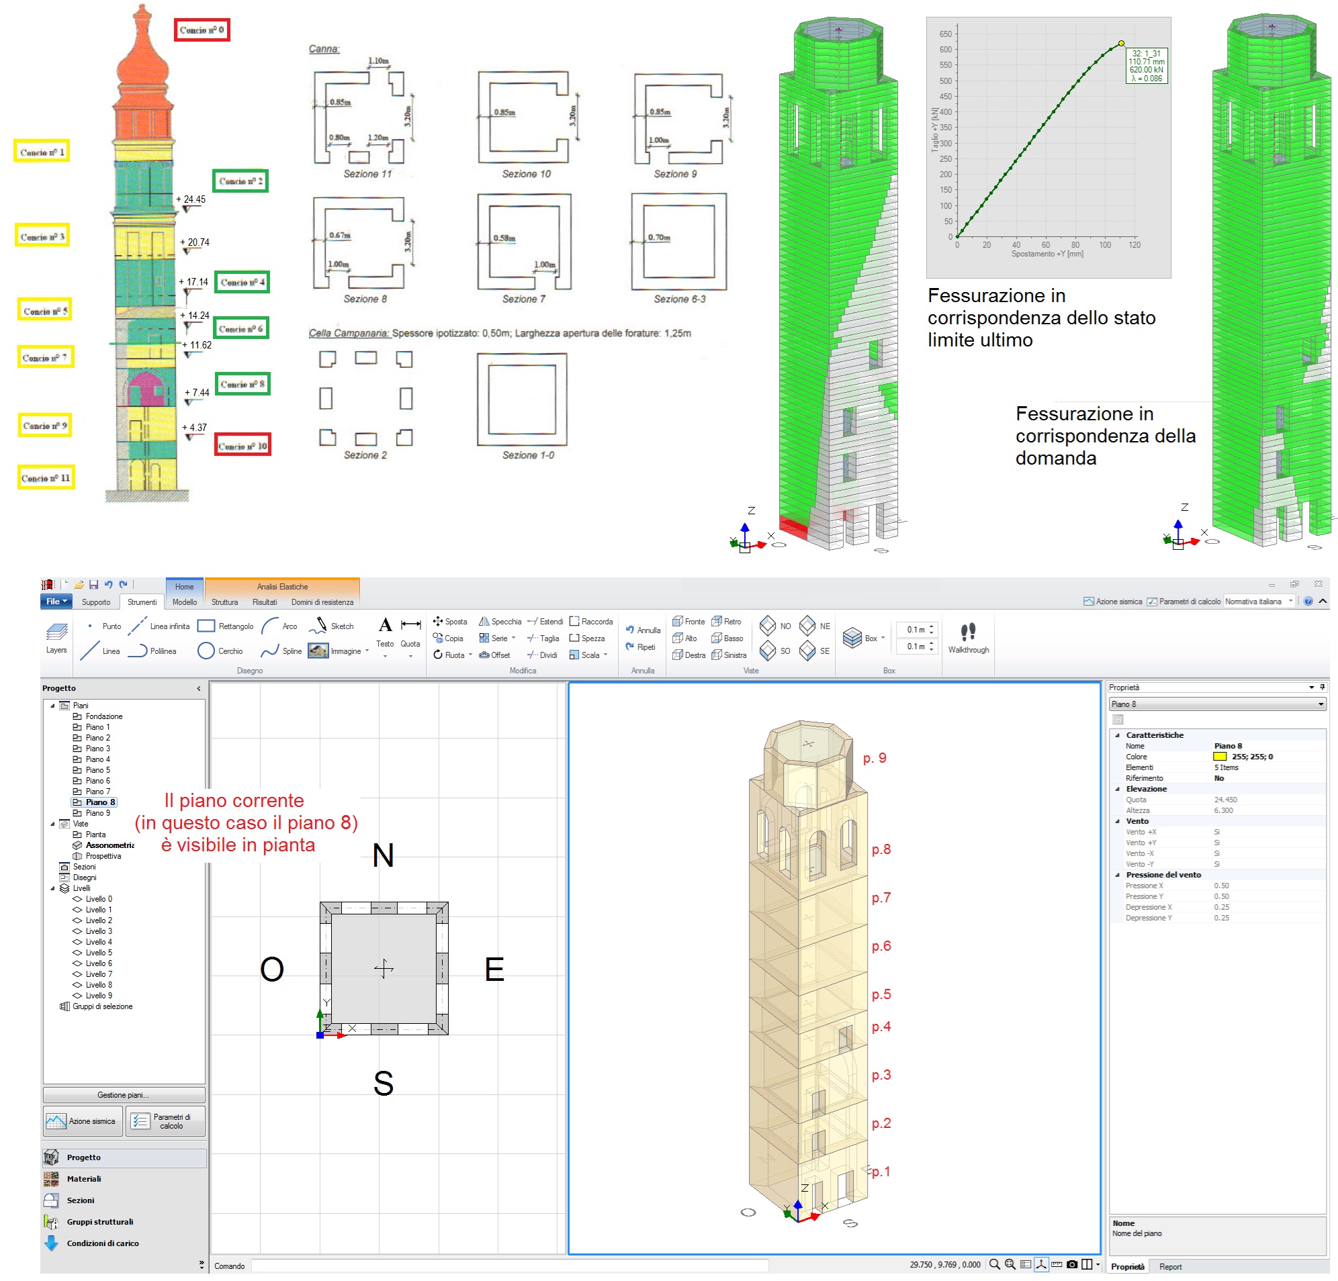Pin the Proprietà panel
The width and height of the screenshot is (1338, 1281).
[1323, 687]
